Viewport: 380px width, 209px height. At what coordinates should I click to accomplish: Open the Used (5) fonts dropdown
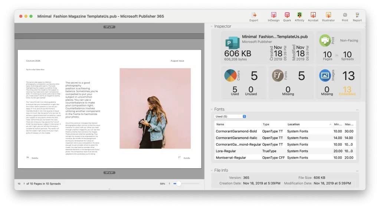click(x=230, y=116)
